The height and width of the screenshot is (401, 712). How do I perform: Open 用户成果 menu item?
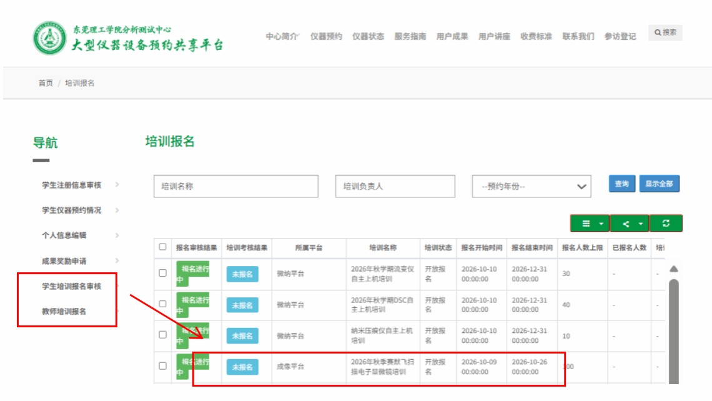(x=452, y=36)
